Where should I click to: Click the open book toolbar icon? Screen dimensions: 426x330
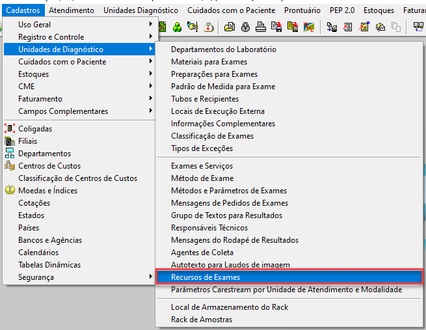[x=418, y=27]
